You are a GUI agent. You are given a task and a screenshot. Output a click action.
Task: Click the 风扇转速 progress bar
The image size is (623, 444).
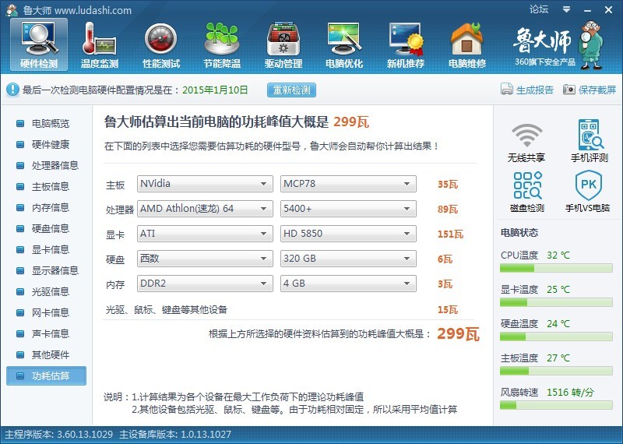tap(556, 406)
